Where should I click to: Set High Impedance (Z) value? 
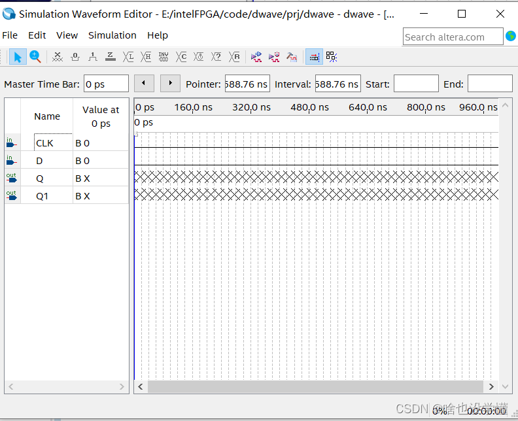111,57
